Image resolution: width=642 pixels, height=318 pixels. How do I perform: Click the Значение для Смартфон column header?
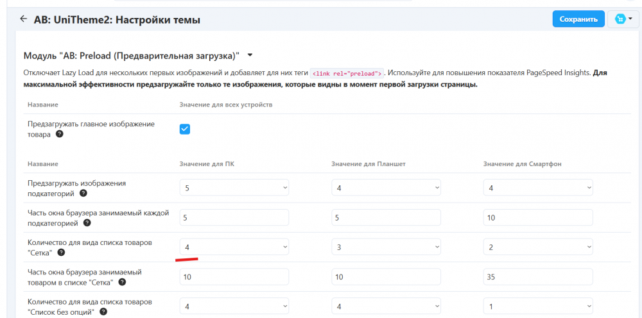(521, 164)
